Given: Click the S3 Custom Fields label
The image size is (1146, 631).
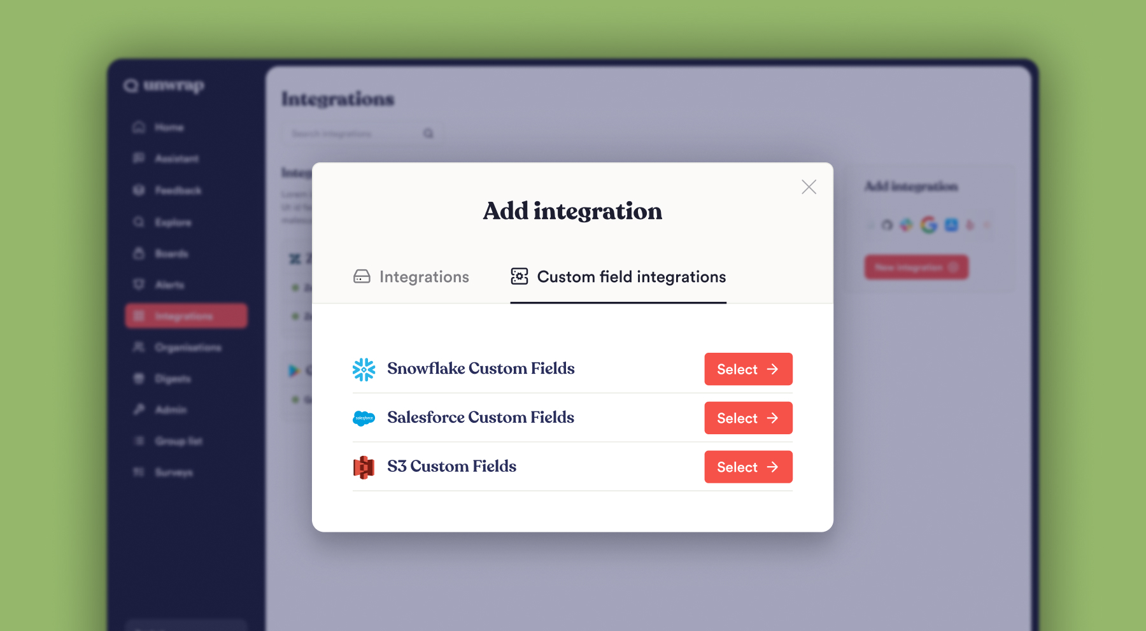Looking at the screenshot, I should click(x=451, y=467).
